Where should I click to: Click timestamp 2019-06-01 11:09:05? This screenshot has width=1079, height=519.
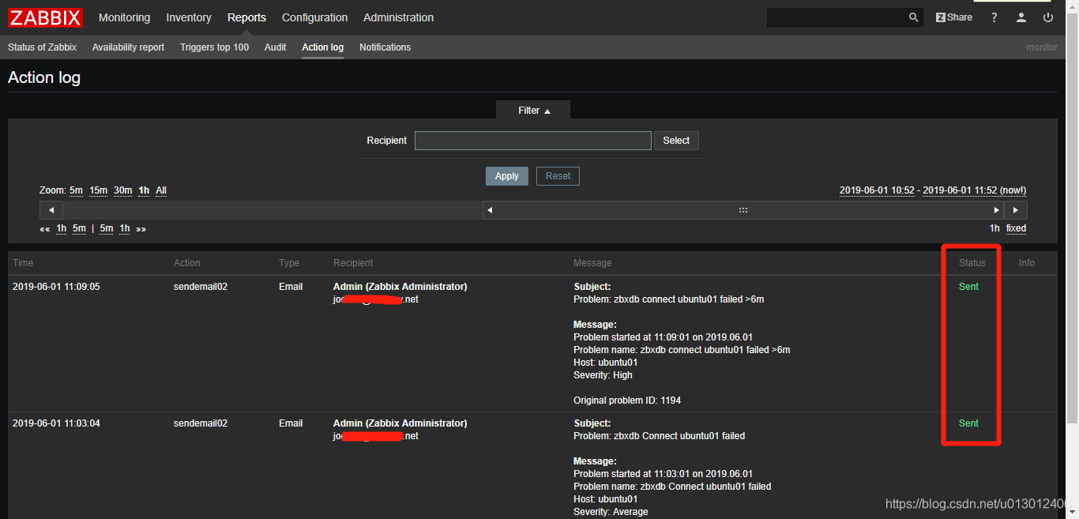(x=56, y=287)
